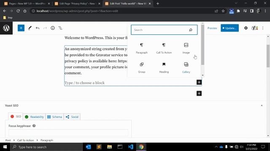
Task: Click the add block button below the group
Action: coord(199,94)
